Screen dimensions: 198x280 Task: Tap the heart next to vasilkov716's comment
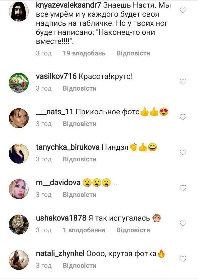tap(183, 82)
